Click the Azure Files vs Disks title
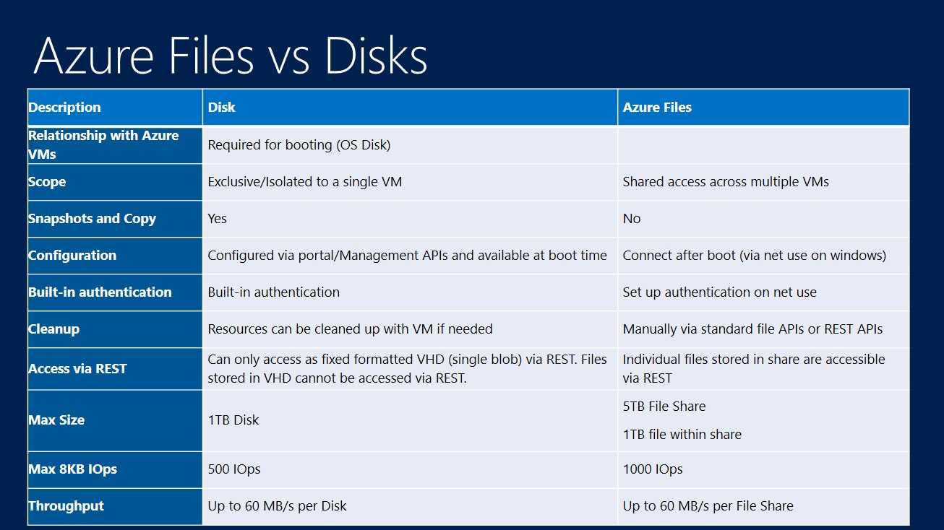Viewport: 944px width, 530px height. click(231, 56)
